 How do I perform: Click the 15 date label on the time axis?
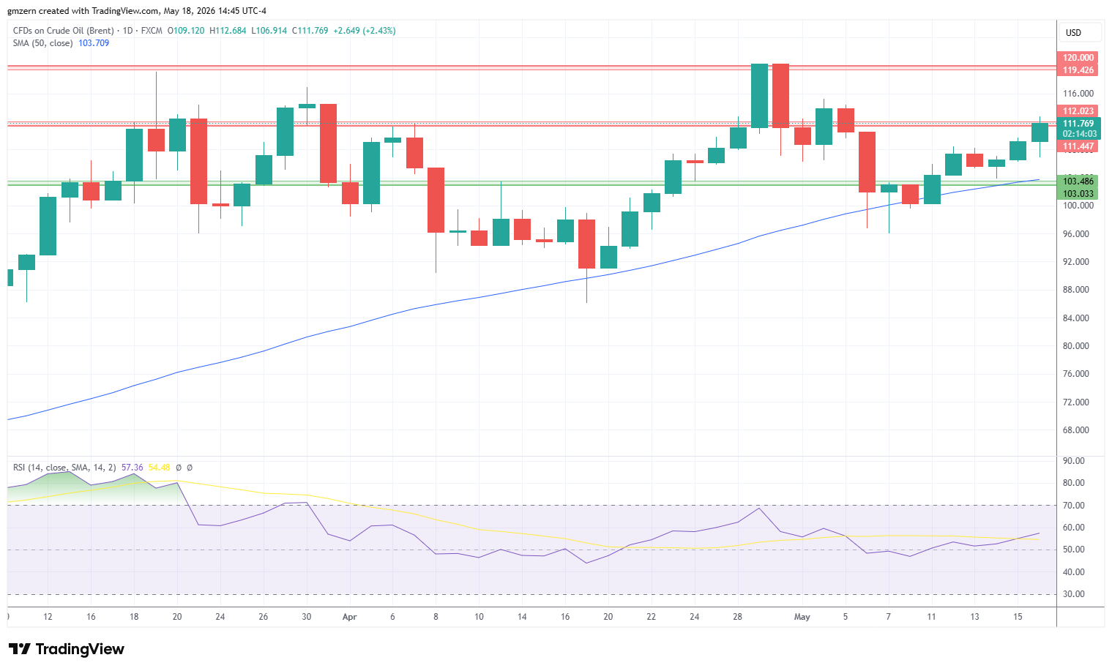1018,617
